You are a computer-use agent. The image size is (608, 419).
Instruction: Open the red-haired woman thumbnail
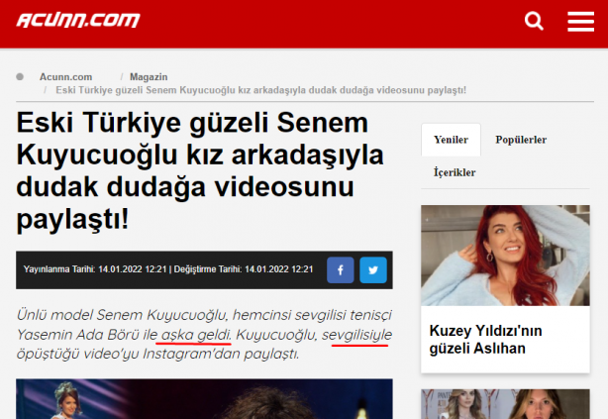coord(505,256)
